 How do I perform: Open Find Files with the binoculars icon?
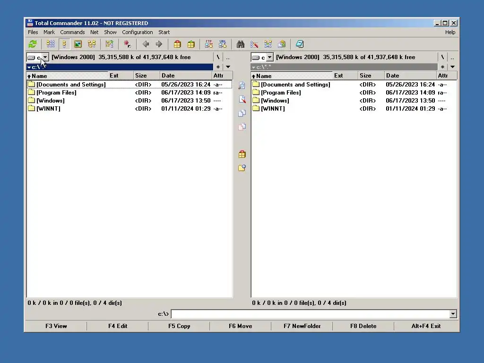coord(241,44)
